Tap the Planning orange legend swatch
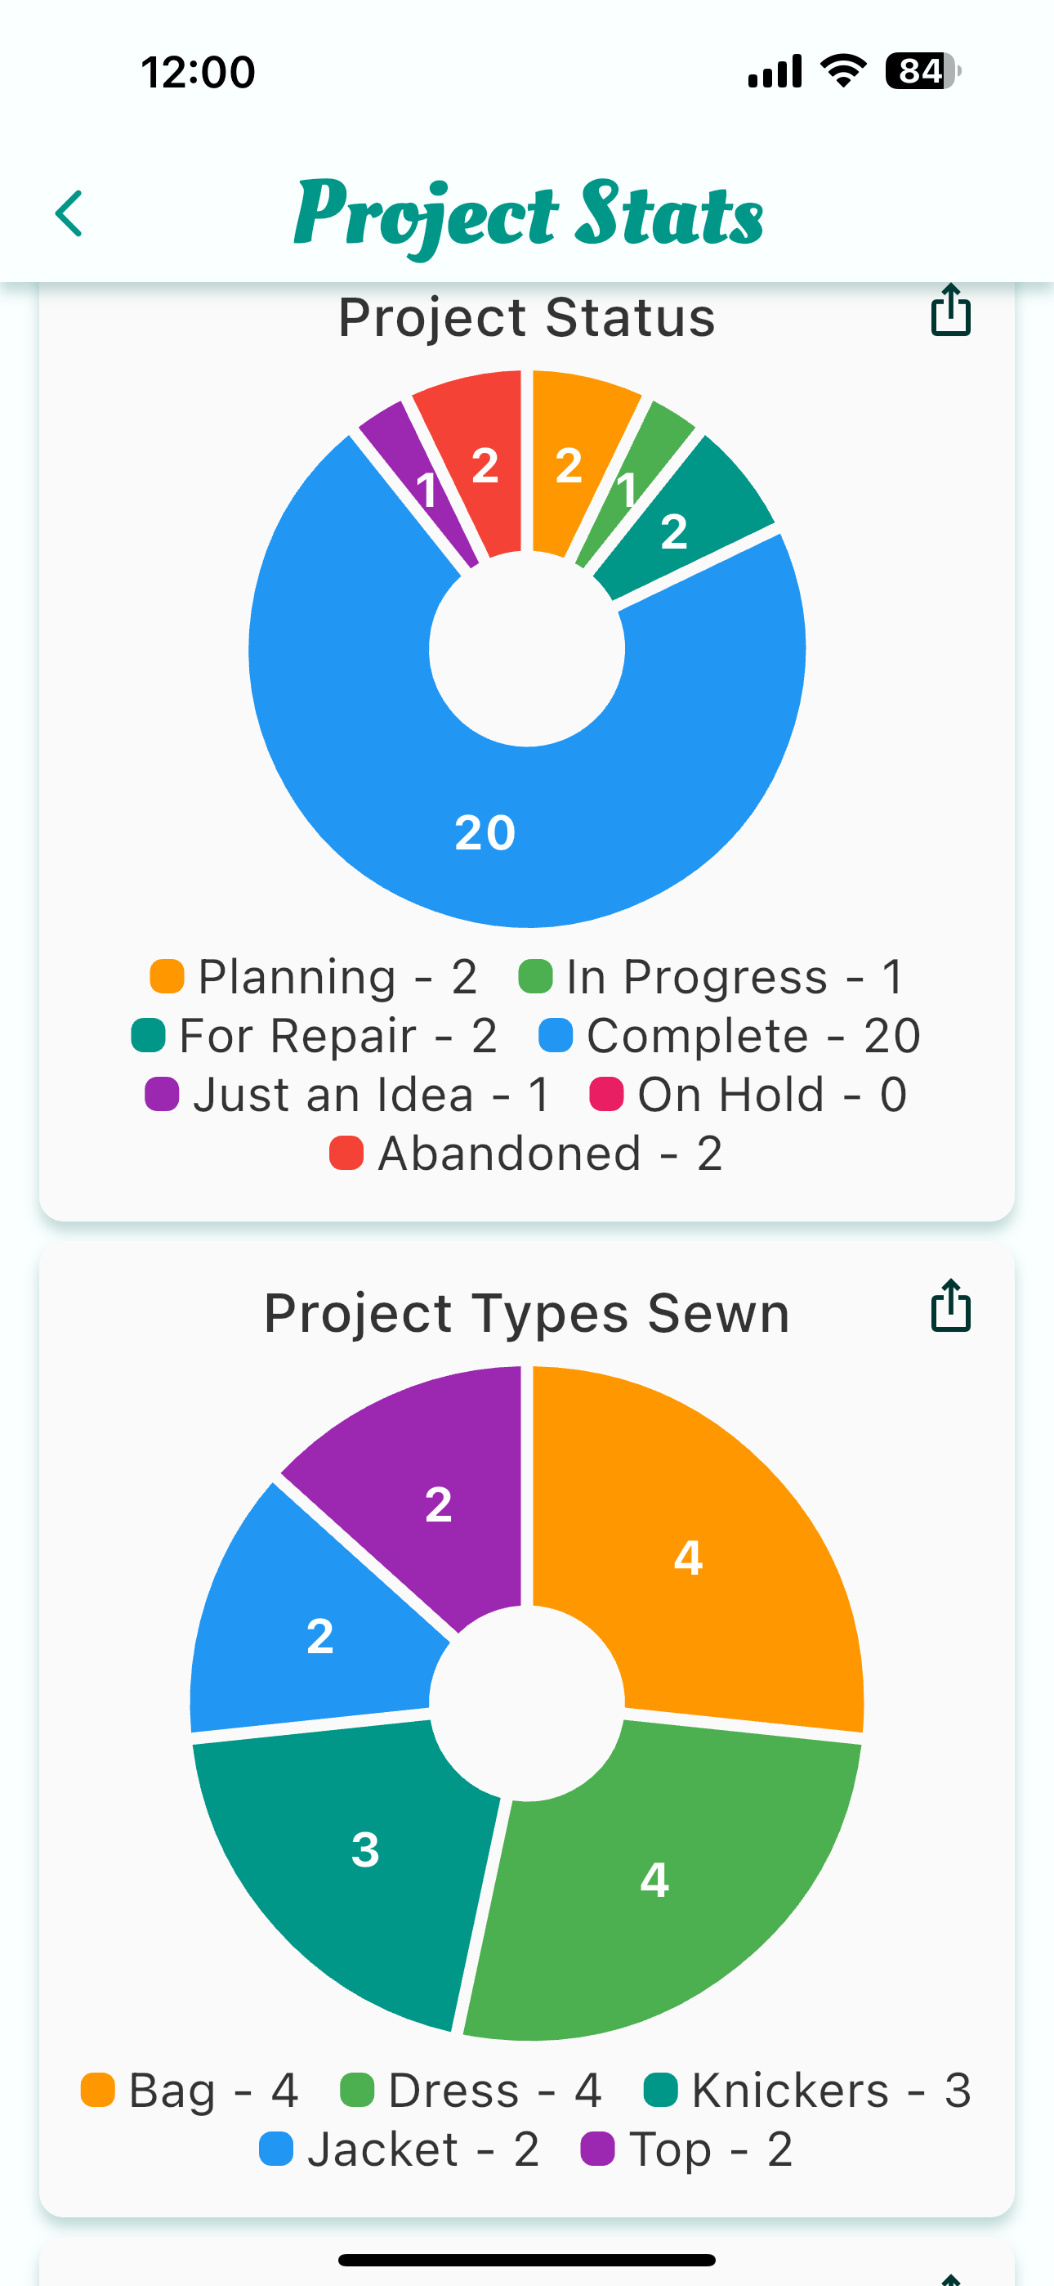The width and height of the screenshot is (1054, 2286). pyautogui.click(x=167, y=976)
